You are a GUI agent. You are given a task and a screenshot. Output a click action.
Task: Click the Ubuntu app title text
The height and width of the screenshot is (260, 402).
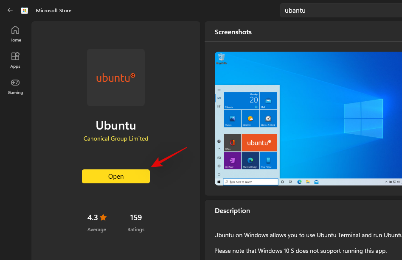(x=116, y=125)
